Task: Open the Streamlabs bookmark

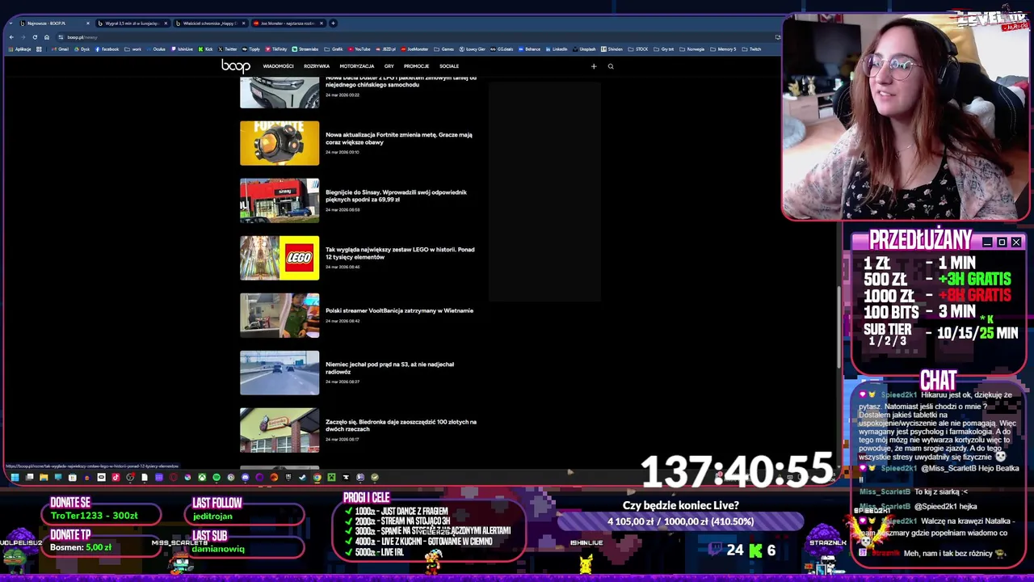Action: tap(305, 49)
